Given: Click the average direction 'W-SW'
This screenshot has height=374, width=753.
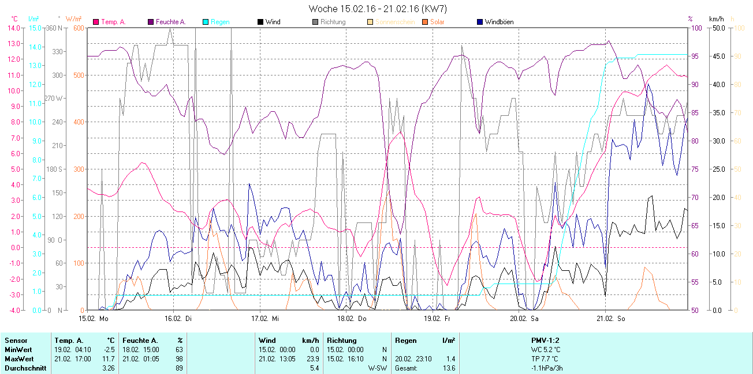Looking at the screenshot, I should point(377,367).
